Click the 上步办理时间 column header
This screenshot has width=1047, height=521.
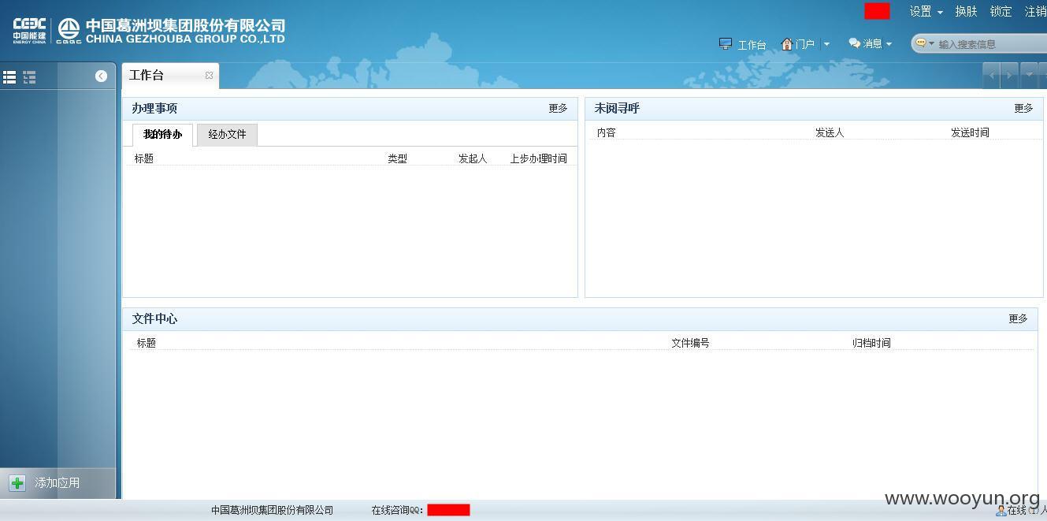[538, 158]
